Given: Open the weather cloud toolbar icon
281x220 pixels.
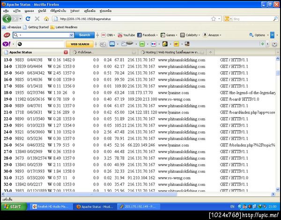Looking at the screenshot, I should pos(127,44).
